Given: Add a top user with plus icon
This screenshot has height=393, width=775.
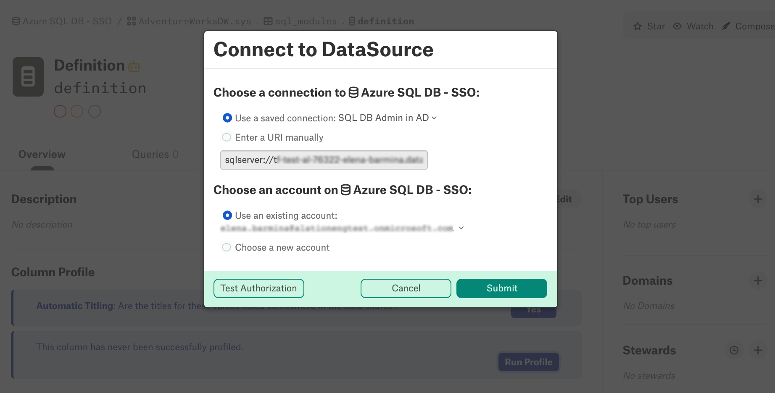Looking at the screenshot, I should tap(758, 199).
